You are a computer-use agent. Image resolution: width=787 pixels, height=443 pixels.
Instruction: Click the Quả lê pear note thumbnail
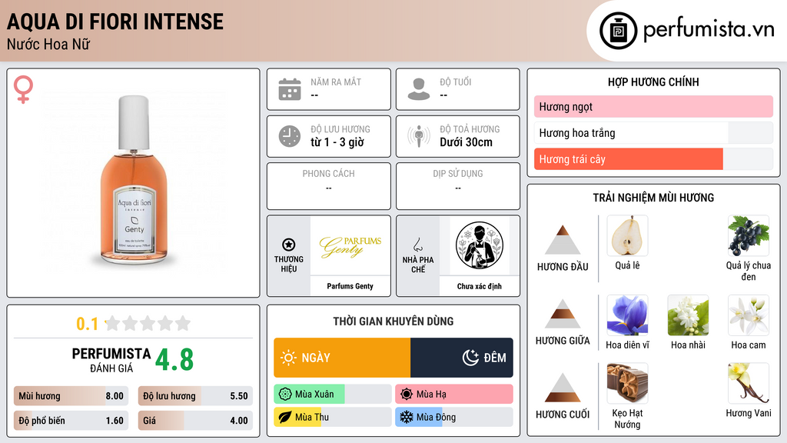coord(627,236)
